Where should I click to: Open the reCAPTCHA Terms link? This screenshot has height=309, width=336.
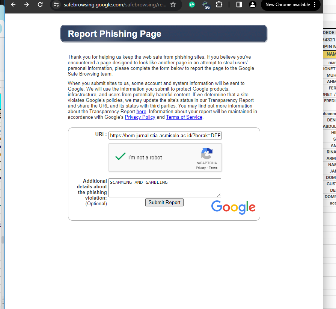pyautogui.click(x=213, y=168)
